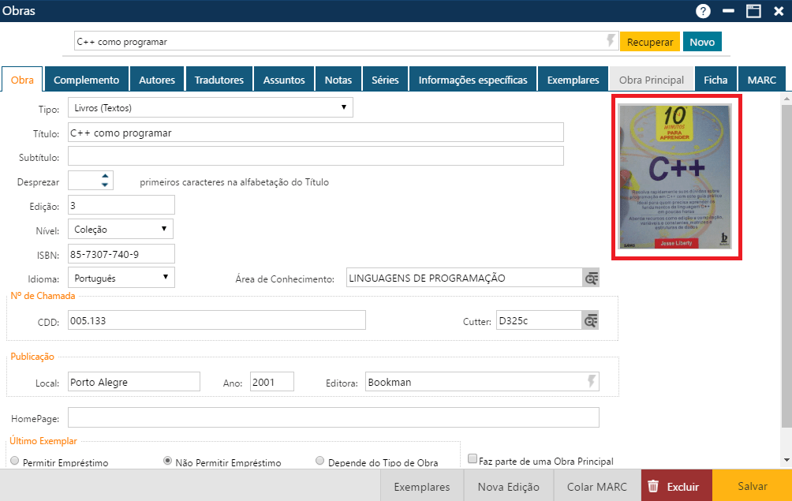Click the down arrow of the Desprezar spinner
This screenshot has width=792, height=501.
(x=105, y=184)
